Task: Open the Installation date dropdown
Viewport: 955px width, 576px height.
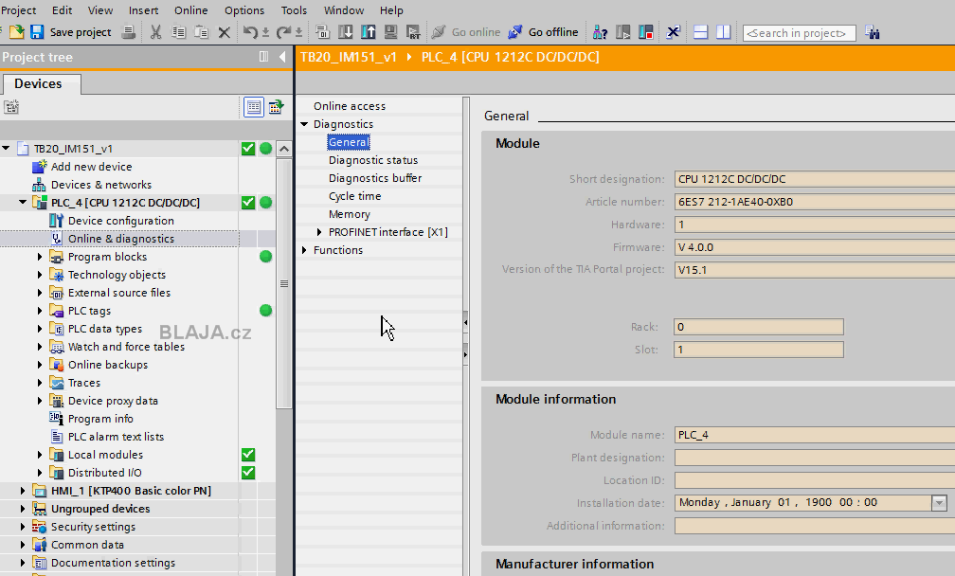Action: click(939, 503)
